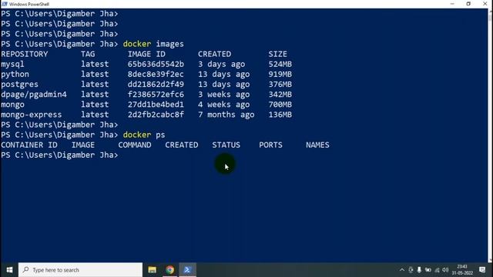Click the '7 months ago' created value
Viewport: 493px width, 277px height.
[x=226, y=115]
